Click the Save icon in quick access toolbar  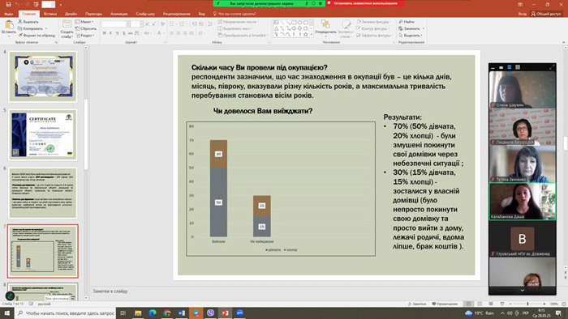point(8,4)
